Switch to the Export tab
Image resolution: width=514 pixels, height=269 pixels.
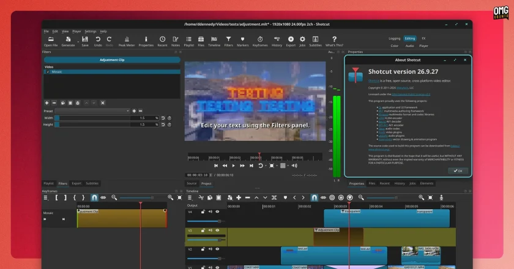pyautogui.click(x=76, y=184)
